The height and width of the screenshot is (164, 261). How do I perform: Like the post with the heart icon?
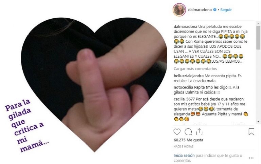(x=177, y=132)
